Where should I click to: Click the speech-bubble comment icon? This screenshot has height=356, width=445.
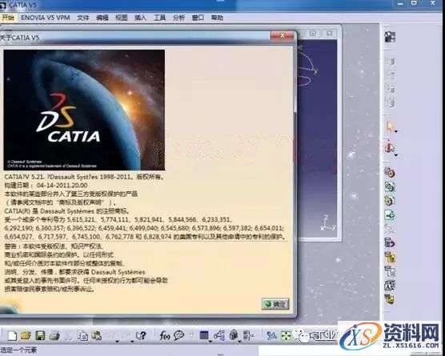coord(179,336)
